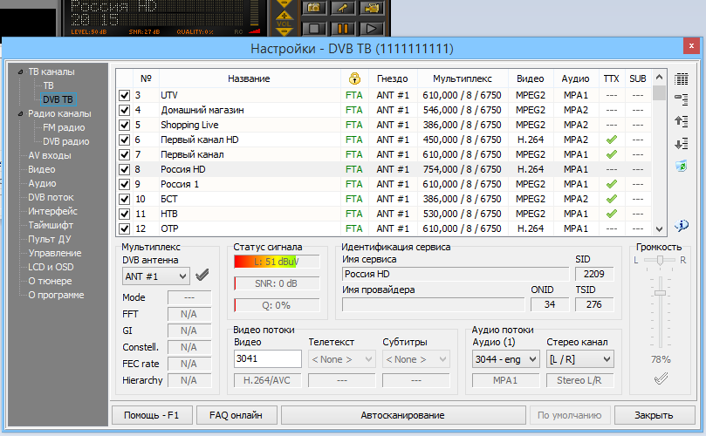Click the video camera record icon
Image resolution: width=706 pixels, height=436 pixels.
(370, 8)
